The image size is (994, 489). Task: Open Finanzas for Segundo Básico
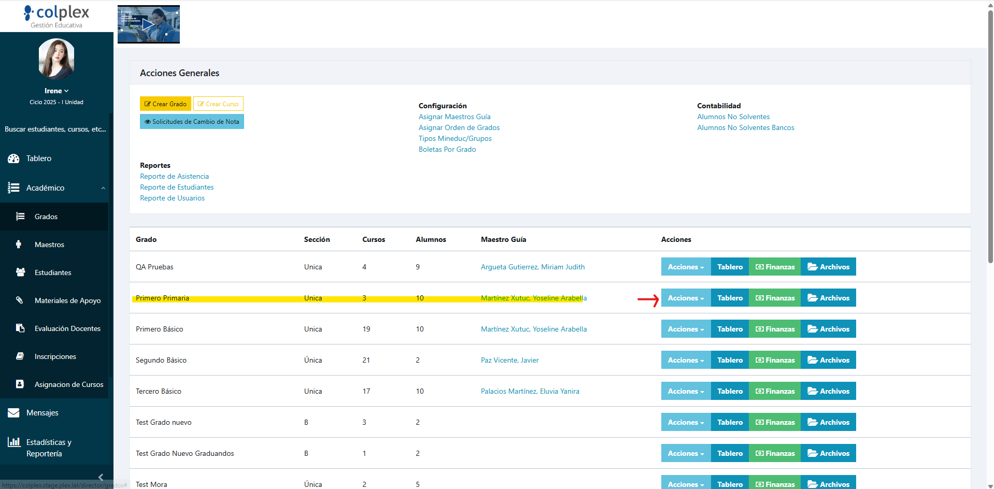tap(774, 360)
